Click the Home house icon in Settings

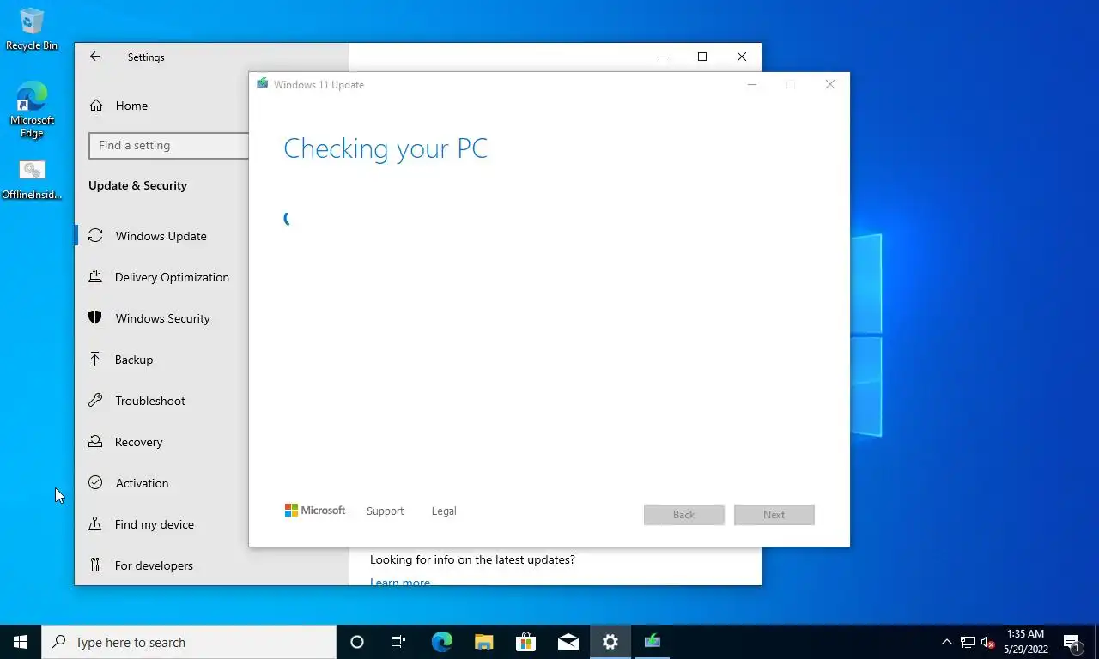click(95, 105)
